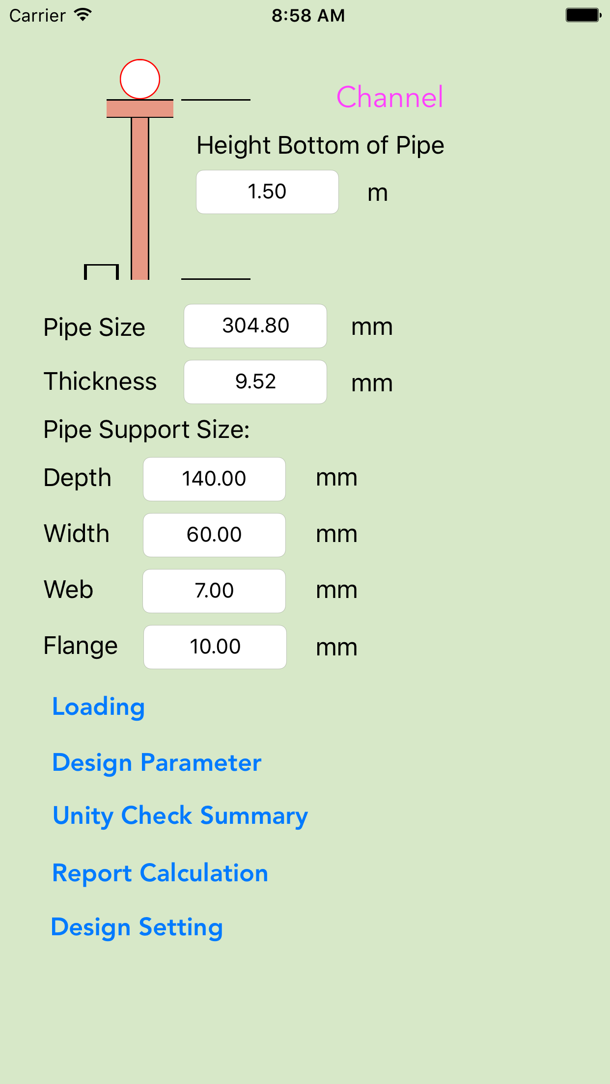Show the Unity Check Summary
The image size is (610, 1084).
point(180,815)
